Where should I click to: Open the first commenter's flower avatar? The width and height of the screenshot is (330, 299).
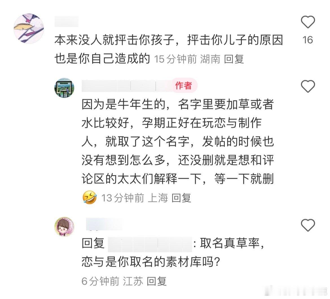pyautogui.click(x=28, y=29)
